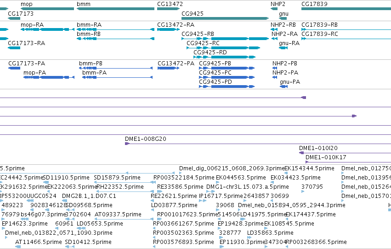Select the bmm-RA transcript
The width and height of the screenshot is (391, 249).
(x=115, y=29)
